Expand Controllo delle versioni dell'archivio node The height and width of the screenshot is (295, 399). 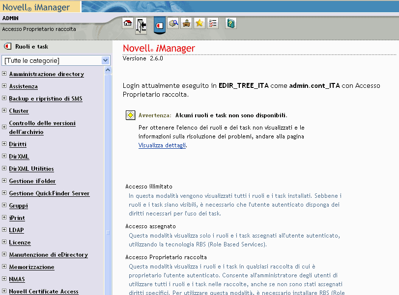click(4, 127)
